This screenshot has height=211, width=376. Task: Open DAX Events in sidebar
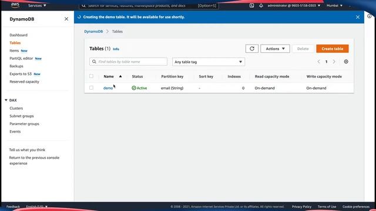[x=15, y=131]
